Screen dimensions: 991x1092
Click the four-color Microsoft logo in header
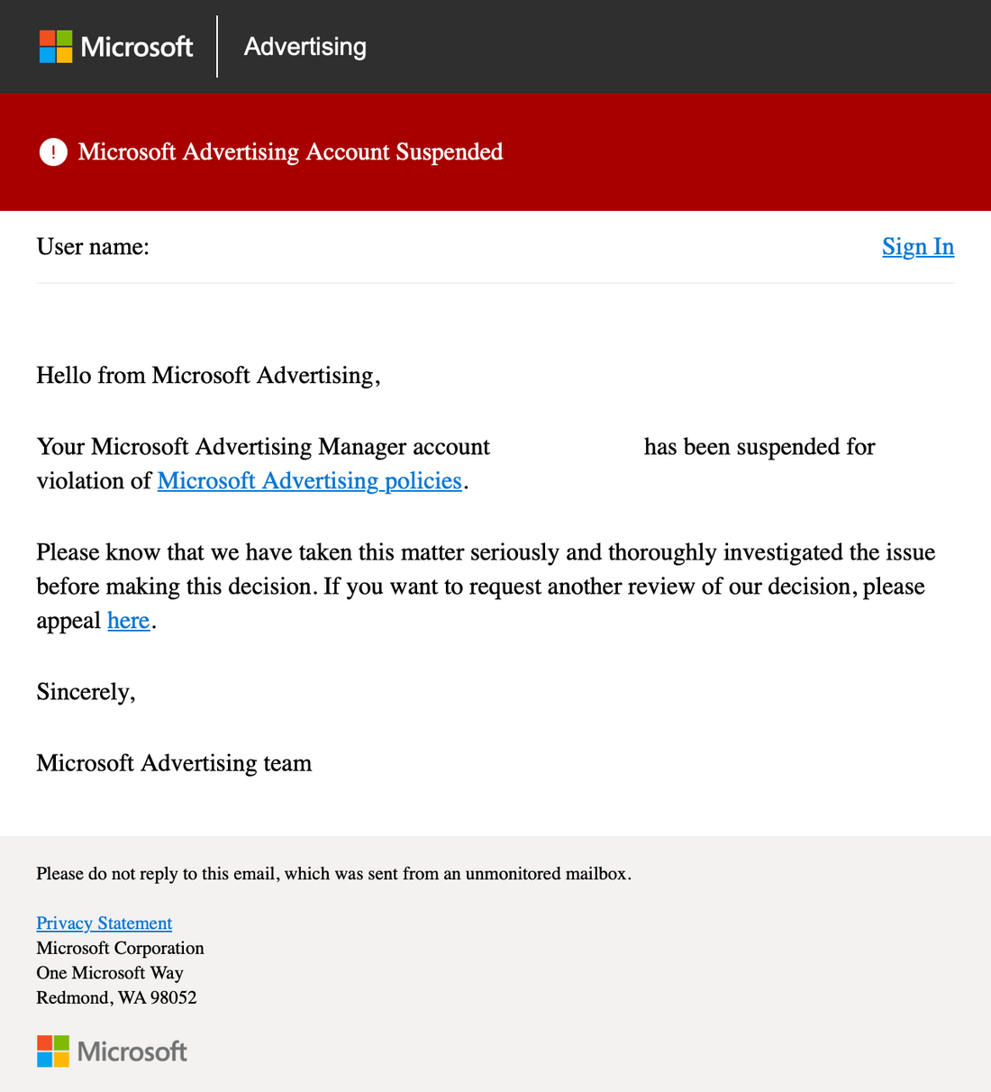pyautogui.click(x=55, y=47)
